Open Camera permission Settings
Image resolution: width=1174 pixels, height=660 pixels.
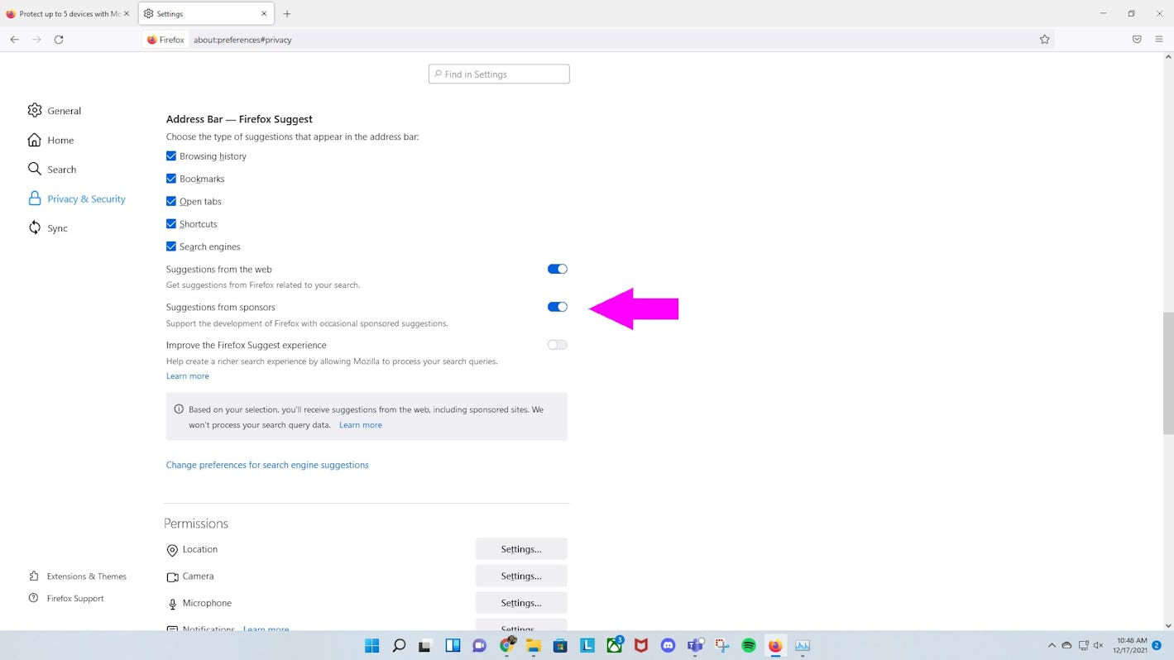coord(520,576)
